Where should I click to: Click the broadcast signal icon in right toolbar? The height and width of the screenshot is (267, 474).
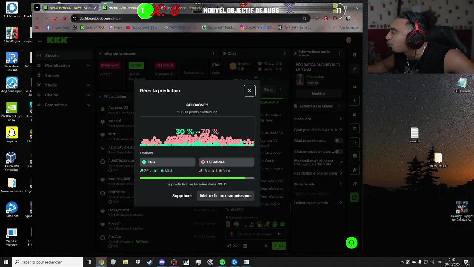[x=354, y=142]
